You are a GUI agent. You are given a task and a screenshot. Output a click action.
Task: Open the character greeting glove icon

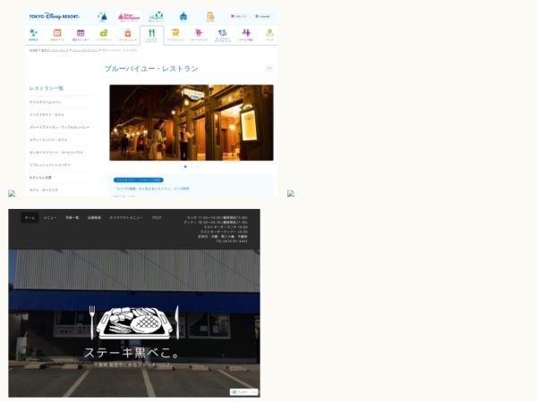(223, 35)
